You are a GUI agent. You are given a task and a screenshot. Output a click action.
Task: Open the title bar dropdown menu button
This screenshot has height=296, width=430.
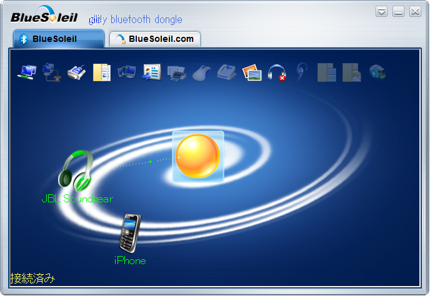pyautogui.click(x=382, y=12)
